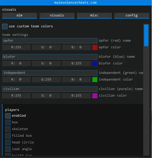Open the purple civilian color swatch
This screenshot has width=152, height=158.
pyautogui.click(x=95, y=96)
